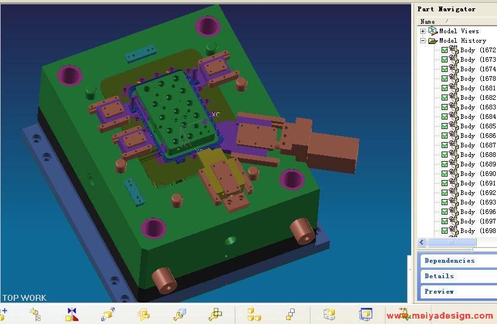Click the wrench with yellow cubes icon

point(216,314)
